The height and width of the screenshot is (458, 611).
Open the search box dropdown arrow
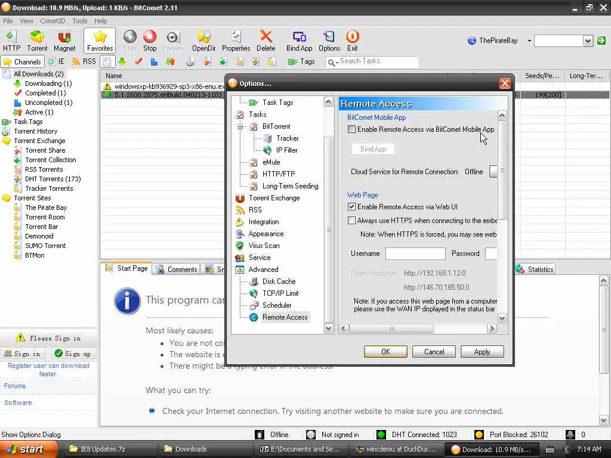click(588, 41)
